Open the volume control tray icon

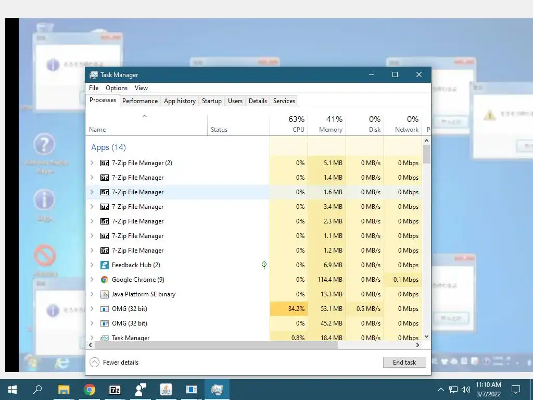coord(466,390)
